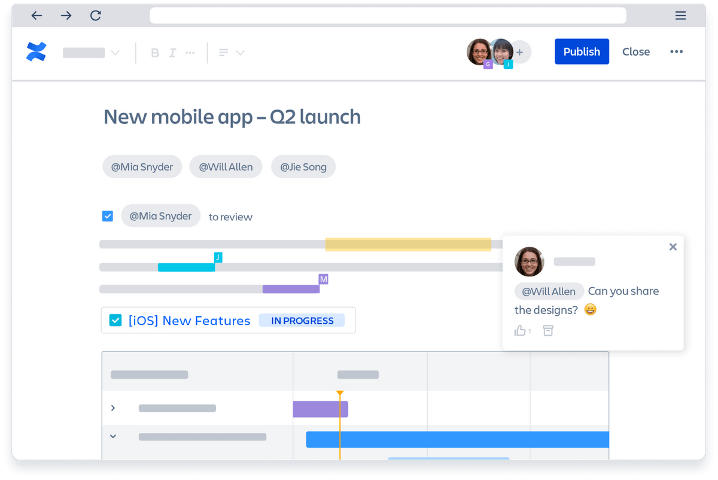The height and width of the screenshot is (480, 718).
Task: Toggle bold formatting
Action: pyautogui.click(x=155, y=53)
